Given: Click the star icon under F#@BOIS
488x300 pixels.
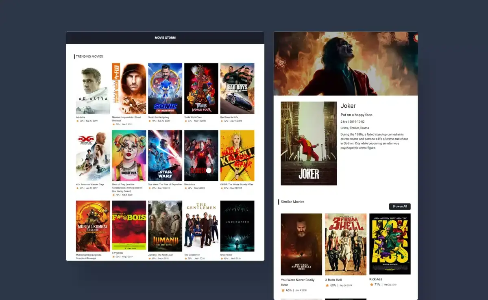Looking at the screenshot, I should click(x=113, y=257).
